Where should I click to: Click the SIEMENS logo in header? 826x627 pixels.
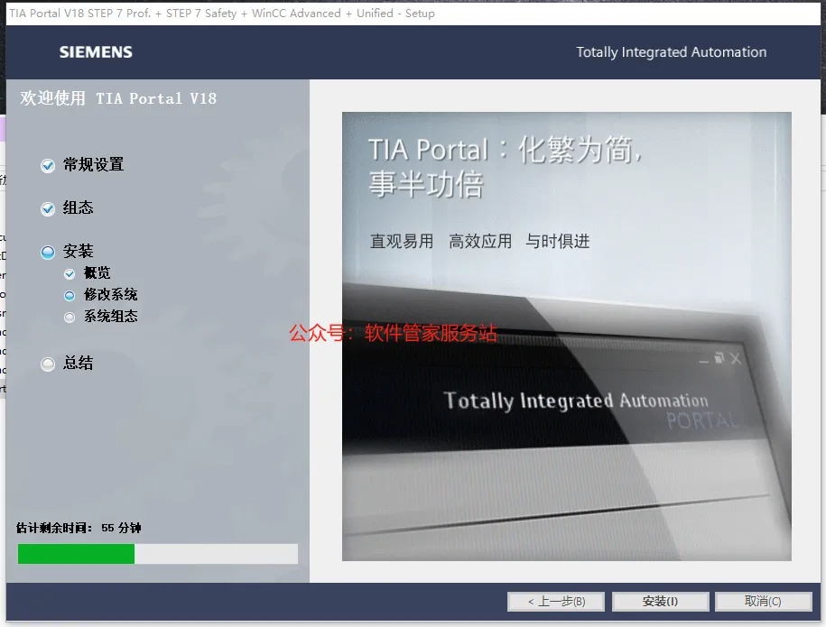coord(96,52)
